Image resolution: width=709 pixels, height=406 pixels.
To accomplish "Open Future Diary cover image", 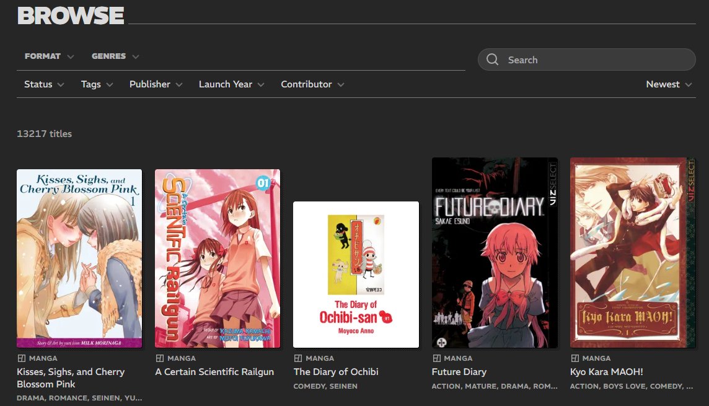I will 495,252.
